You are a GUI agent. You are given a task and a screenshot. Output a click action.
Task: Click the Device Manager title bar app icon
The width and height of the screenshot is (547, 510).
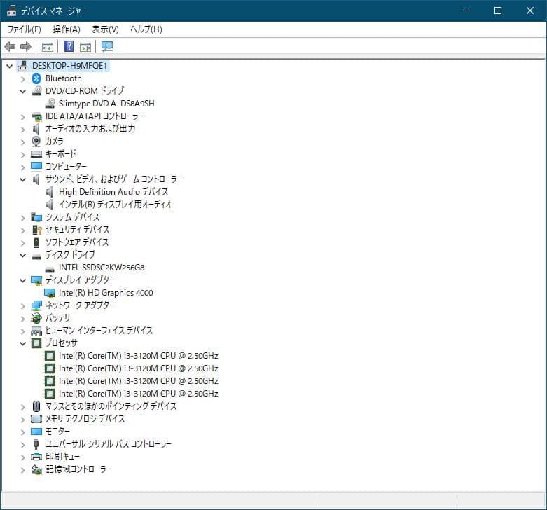(x=11, y=11)
